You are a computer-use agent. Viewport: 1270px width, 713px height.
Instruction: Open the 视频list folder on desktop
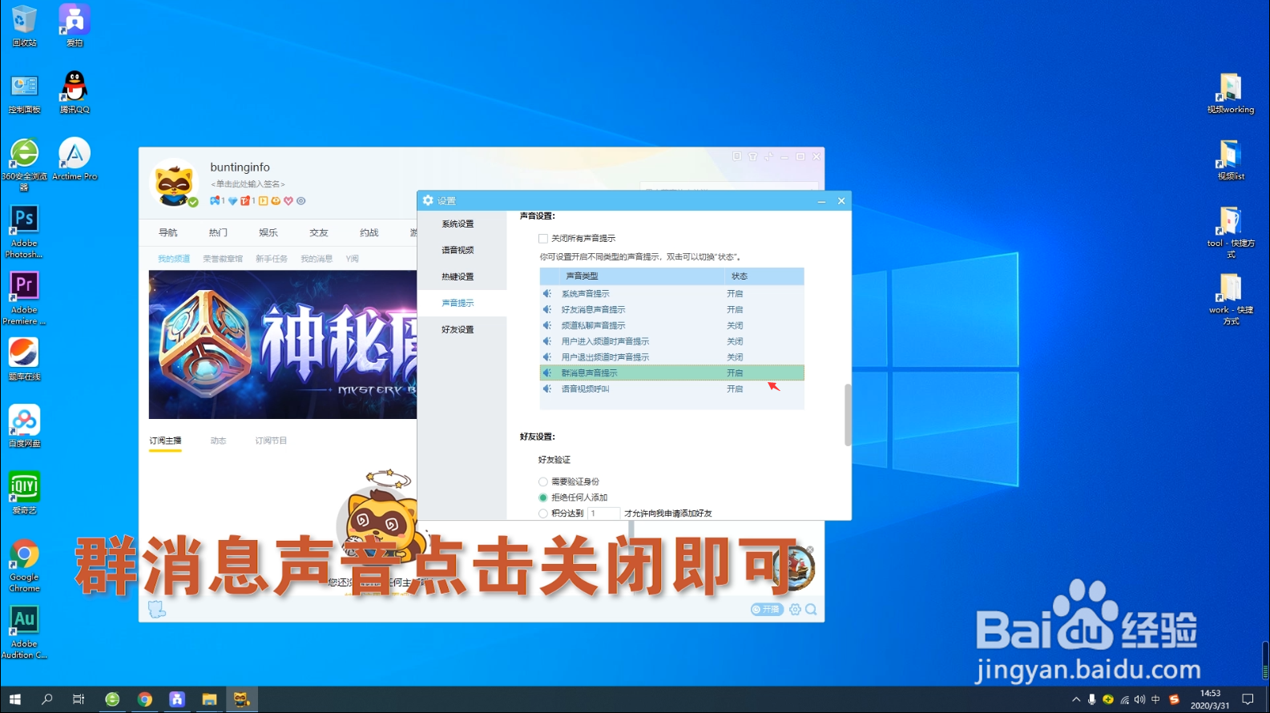[x=1230, y=159]
